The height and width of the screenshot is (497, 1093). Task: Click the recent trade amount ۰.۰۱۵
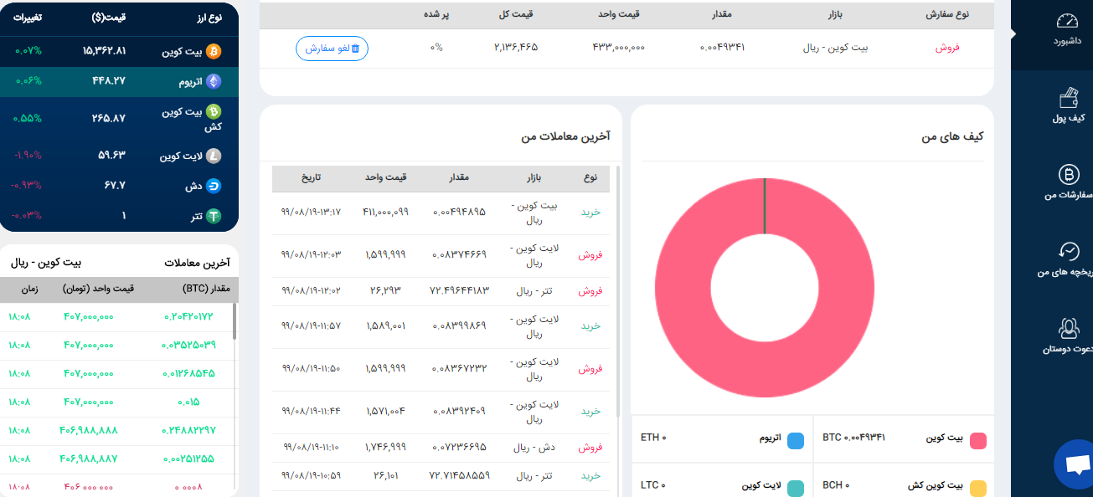point(188,402)
